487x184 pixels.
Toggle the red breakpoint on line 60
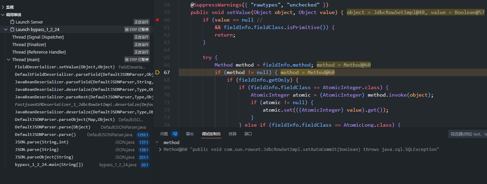157,20
